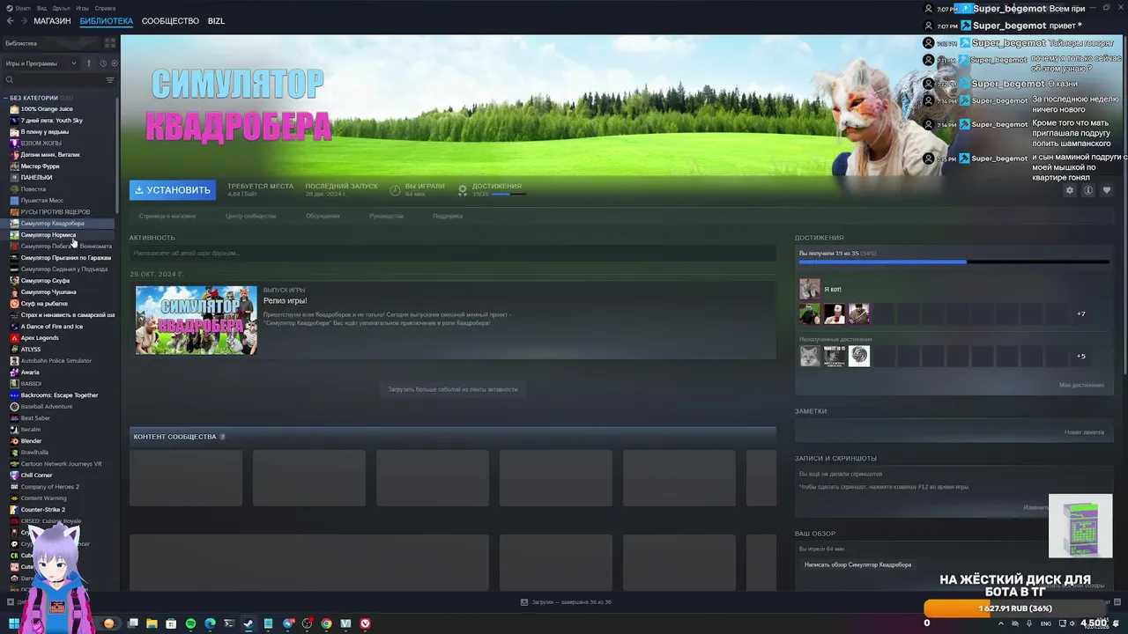Open Microsoft Edge from taskbar

tap(210, 623)
